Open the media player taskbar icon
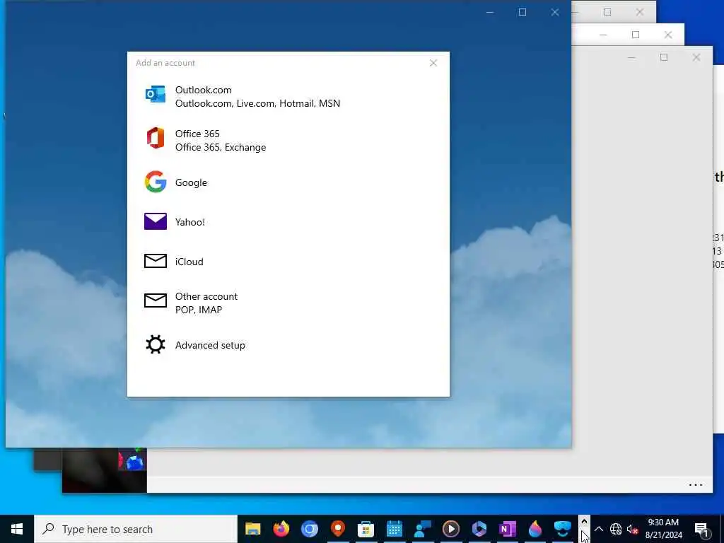Screen dimensions: 724x543 pyautogui.click(x=450, y=529)
